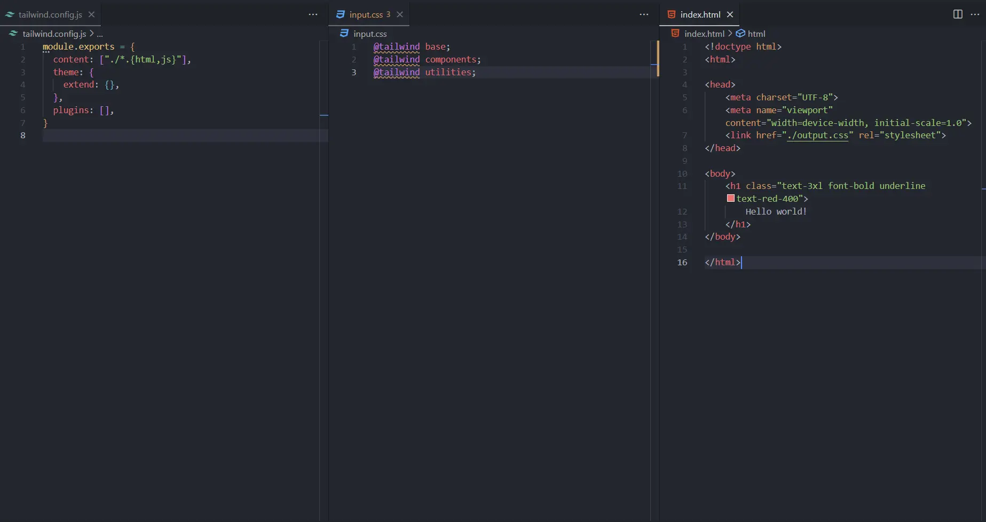Click the meta charset="UTF-8" line
Screen dimensions: 986x522
click(782, 98)
